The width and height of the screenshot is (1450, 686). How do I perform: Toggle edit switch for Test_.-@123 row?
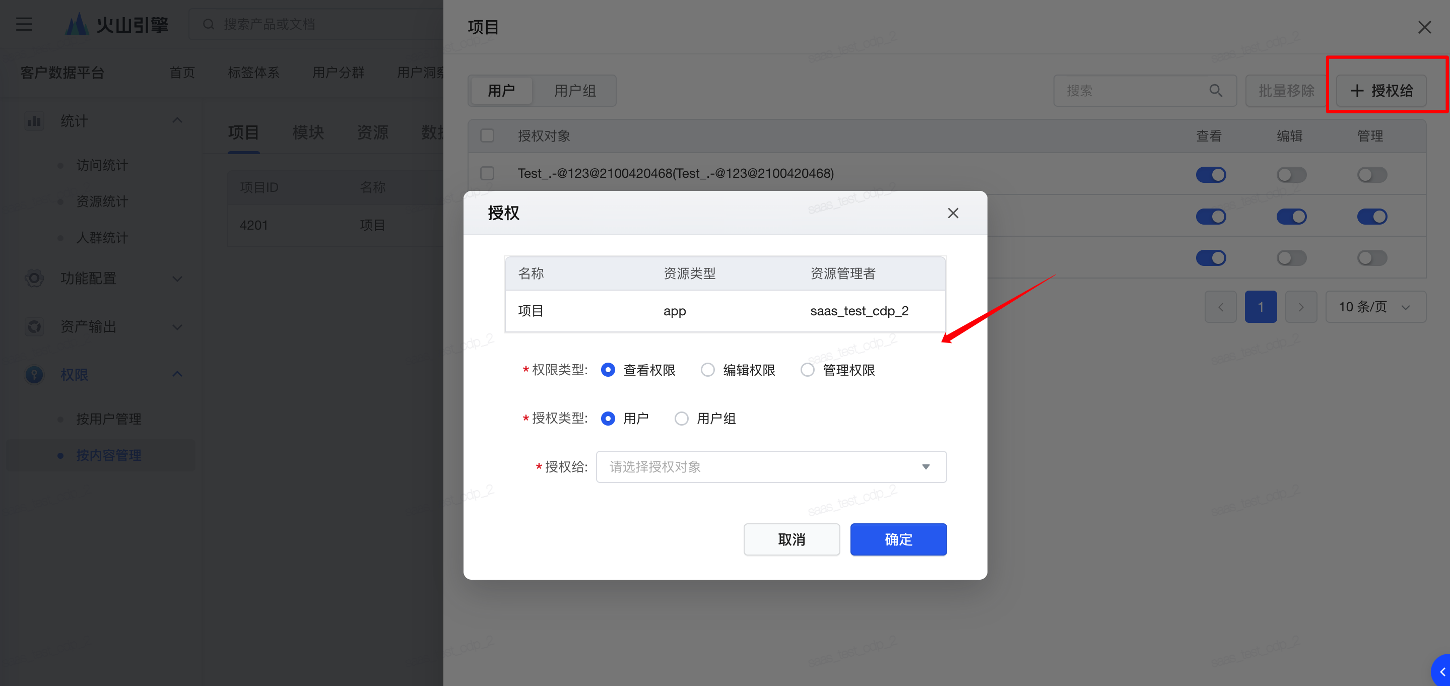(x=1291, y=174)
